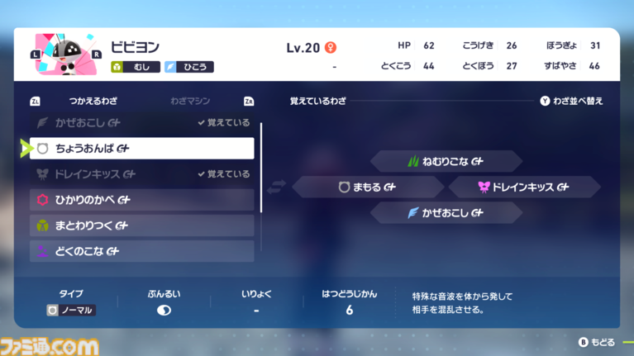
Task: Switch to the わざマシン tab
Action: point(190,101)
